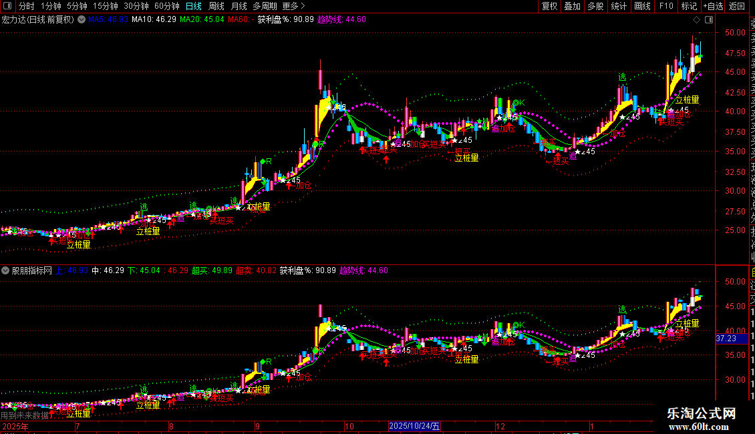Click the 宏力达(日线.前复权) stock title
Screen dimensions: 755x434
click(x=37, y=19)
